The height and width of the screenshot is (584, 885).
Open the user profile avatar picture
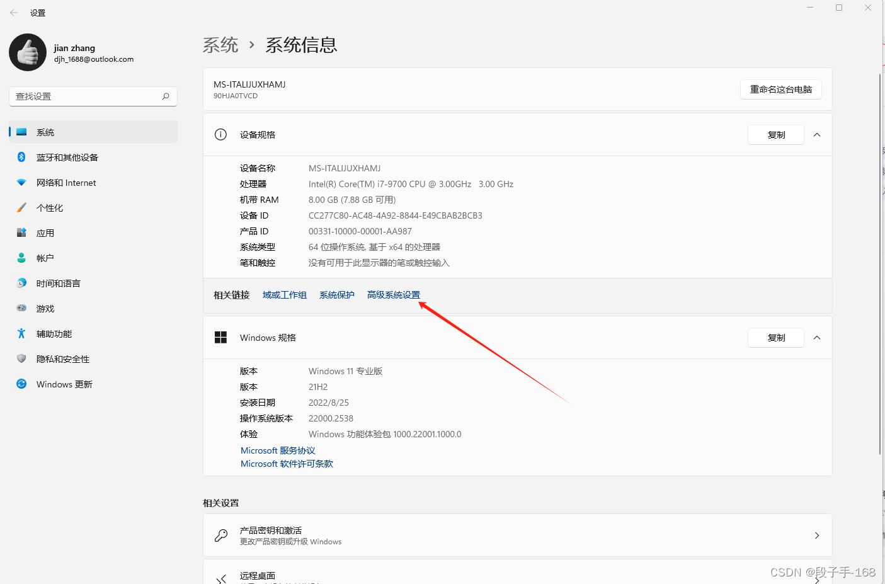pyautogui.click(x=28, y=52)
